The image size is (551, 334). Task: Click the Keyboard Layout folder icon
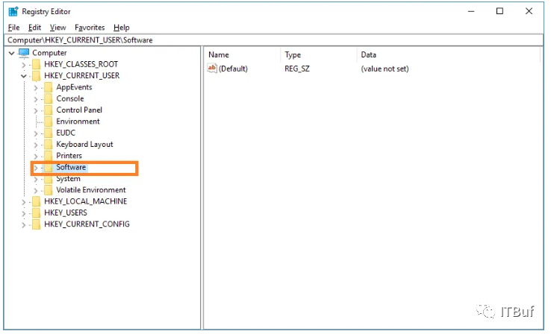pos(48,145)
